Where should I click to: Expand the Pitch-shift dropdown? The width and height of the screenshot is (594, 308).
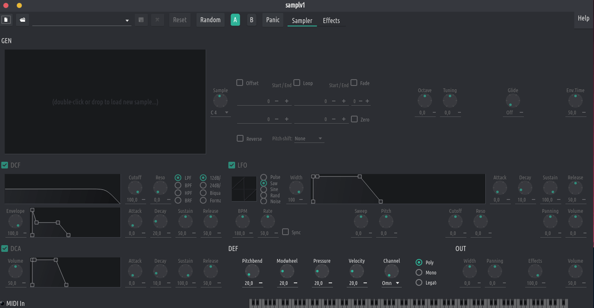pyautogui.click(x=309, y=139)
